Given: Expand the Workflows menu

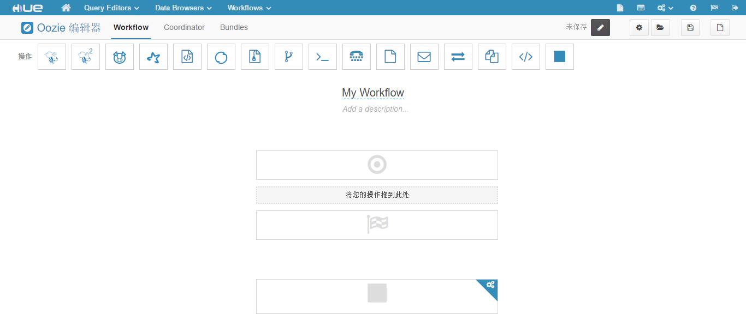Looking at the screenshot, I should click(250, 8).
